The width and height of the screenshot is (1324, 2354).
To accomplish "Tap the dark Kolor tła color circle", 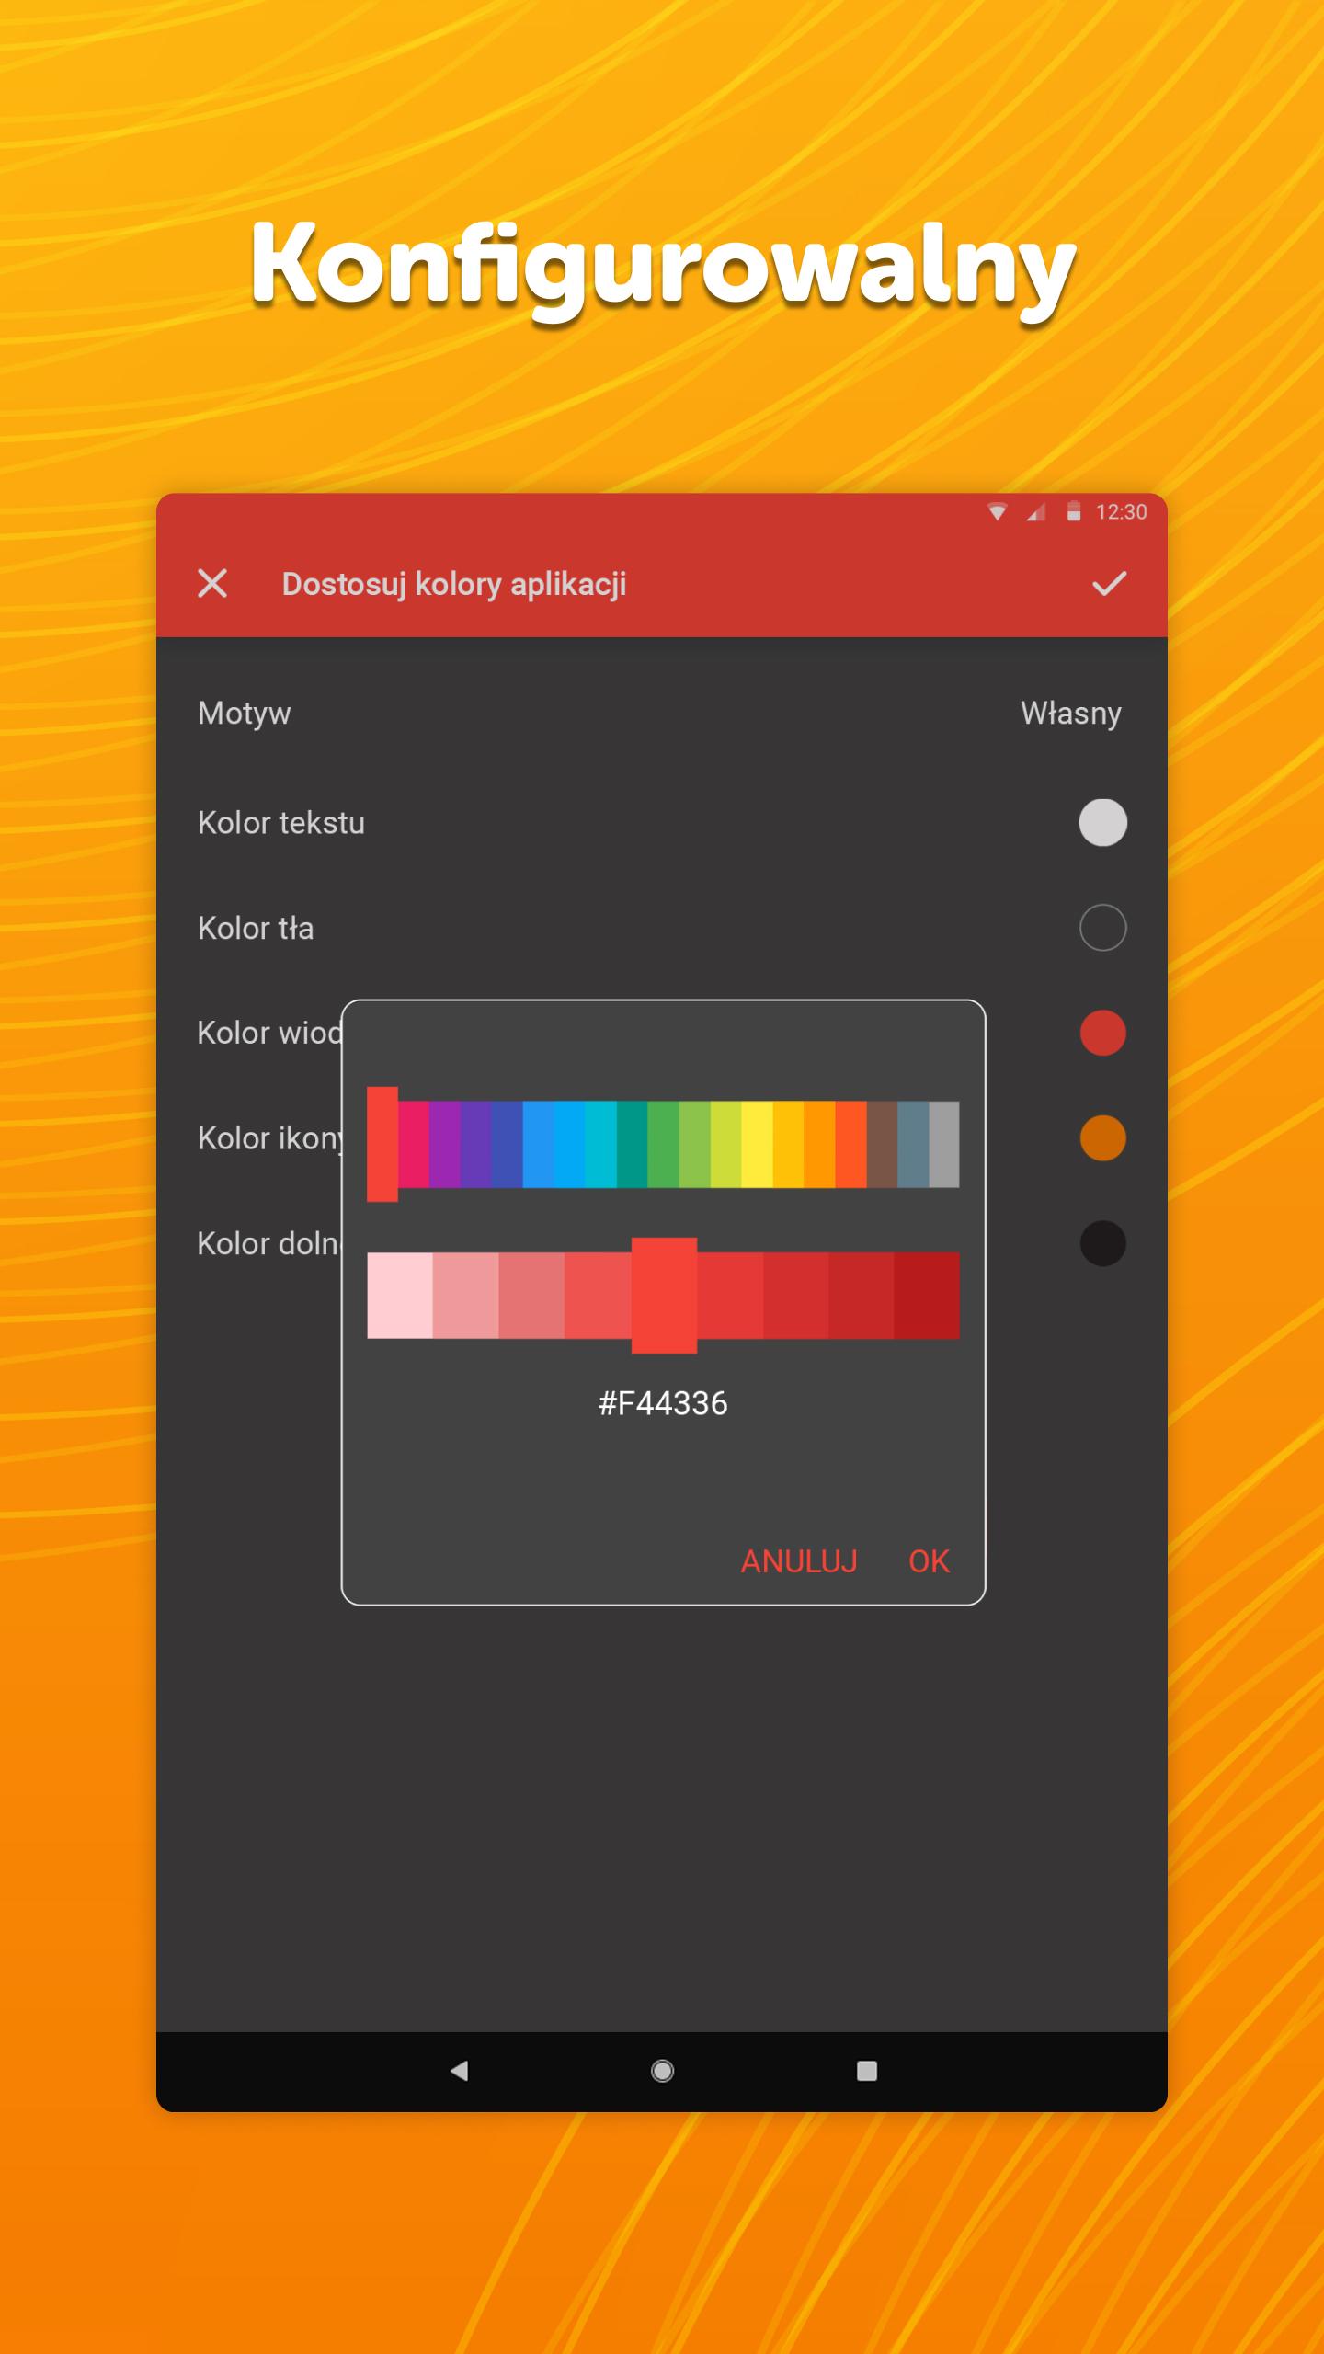I will click(x=1102, y=928).
